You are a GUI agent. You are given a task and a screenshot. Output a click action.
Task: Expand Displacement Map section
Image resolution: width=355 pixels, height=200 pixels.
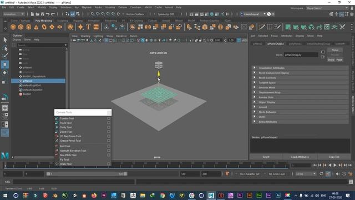click(x=300, y=93)
